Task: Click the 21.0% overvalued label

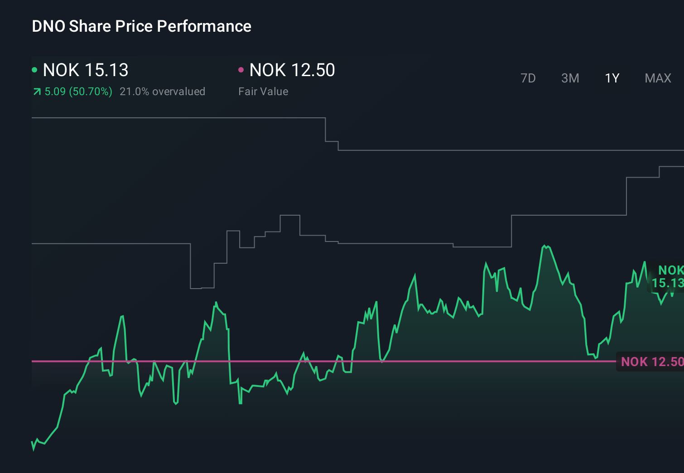Action: coord(162,91)
